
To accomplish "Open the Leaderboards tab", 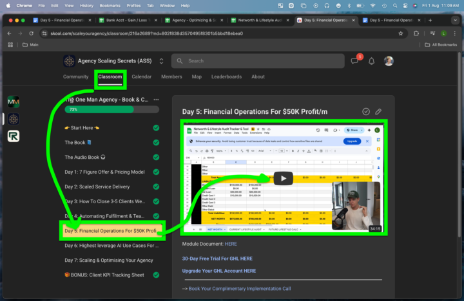I will 226,77.
